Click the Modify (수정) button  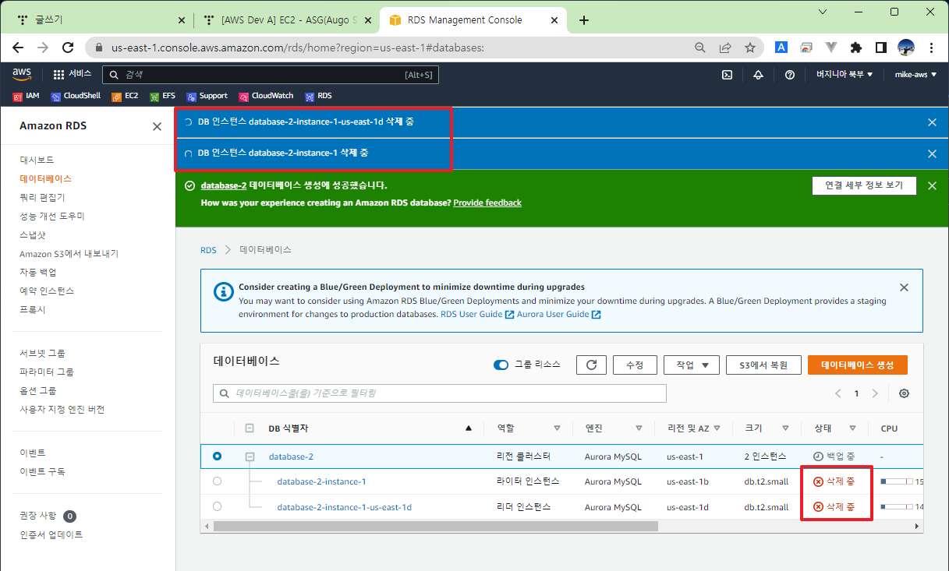click(x=635, y=365)
